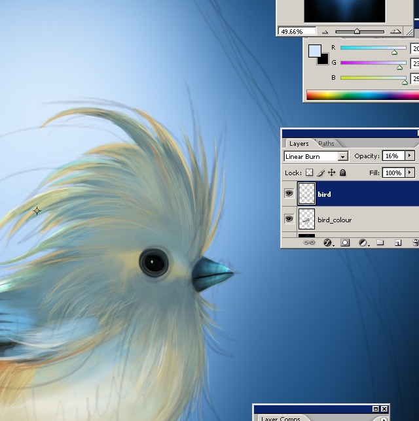Click the B channel slider handle
419x421 pixels.
[405, 82]
